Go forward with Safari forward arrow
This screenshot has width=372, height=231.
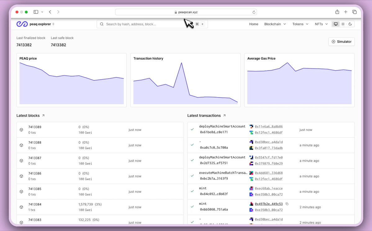58,12
